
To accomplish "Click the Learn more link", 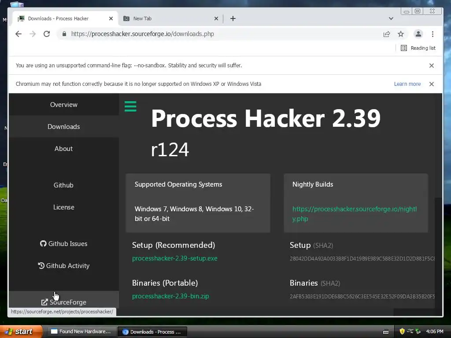I will tap(407, 84).
